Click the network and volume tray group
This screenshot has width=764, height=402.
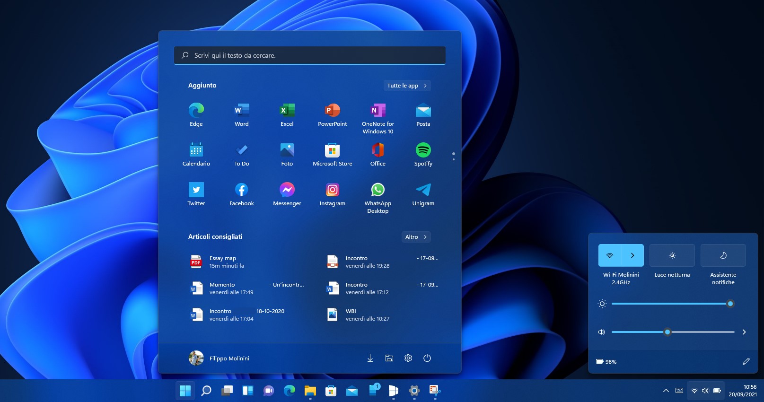(705, 391)
